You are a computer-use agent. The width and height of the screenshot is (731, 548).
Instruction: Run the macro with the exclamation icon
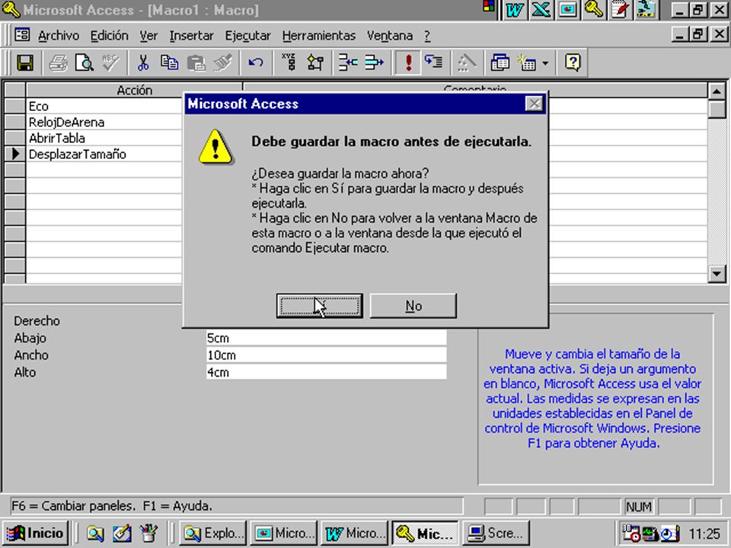(x=408, y=62)
